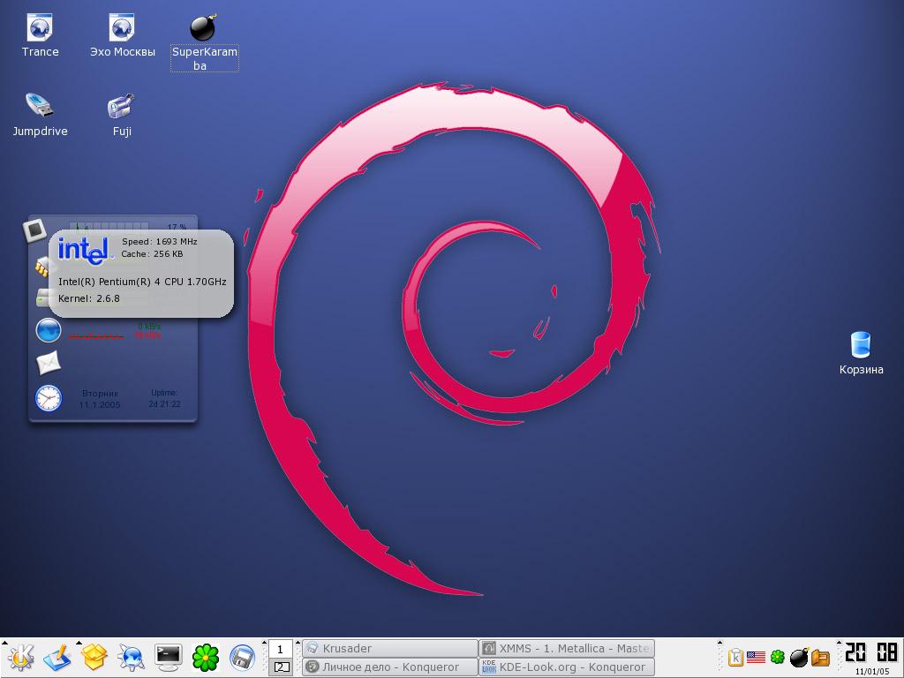Click the red network traffic graph
The width and height of the screenshot is (904, 678).
96,335
